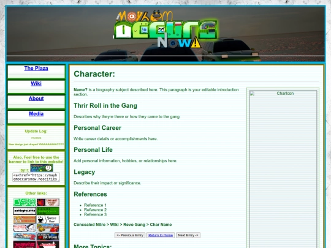Click the Previous Entry button
Screen dimensions: 331x248
[x=130, y=235]
